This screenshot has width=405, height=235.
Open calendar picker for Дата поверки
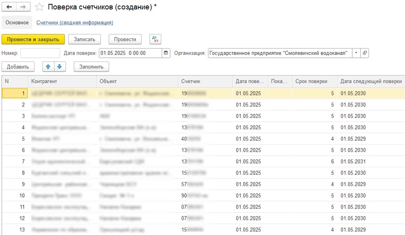[x=166, y=53]
